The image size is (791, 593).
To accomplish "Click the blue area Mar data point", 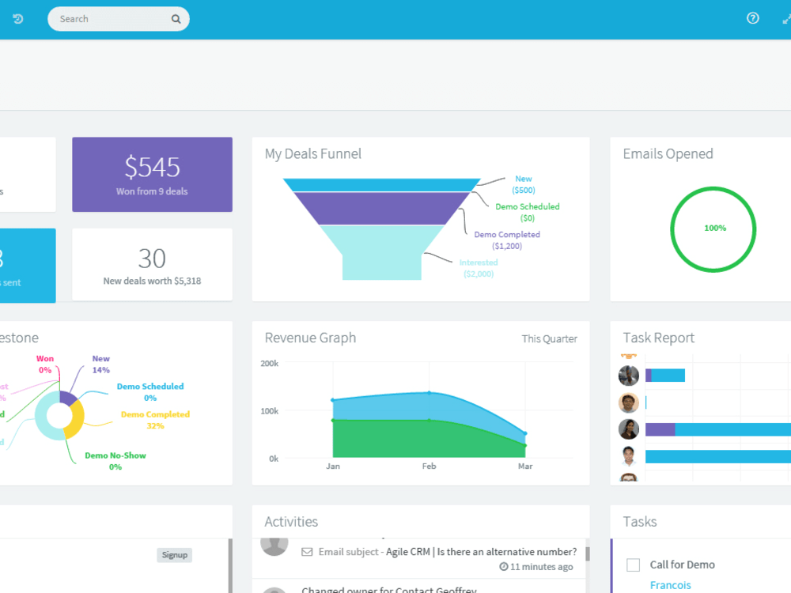I will [525, 433].
